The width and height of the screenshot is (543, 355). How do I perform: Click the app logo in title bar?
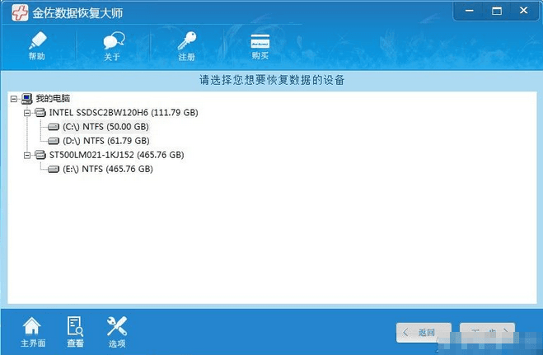coord(20,12)
